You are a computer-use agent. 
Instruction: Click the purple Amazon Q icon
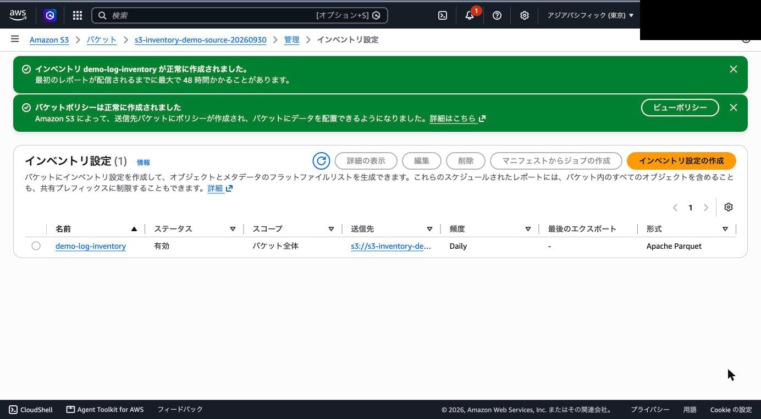(x=50, y=15)
